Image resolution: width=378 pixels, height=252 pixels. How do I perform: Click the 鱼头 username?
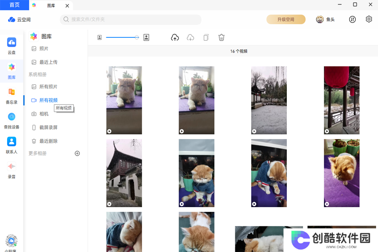330,19
